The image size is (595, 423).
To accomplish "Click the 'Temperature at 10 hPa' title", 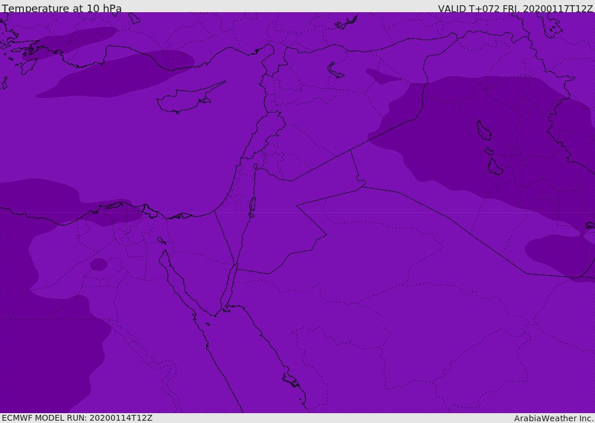I will (62, 9).
